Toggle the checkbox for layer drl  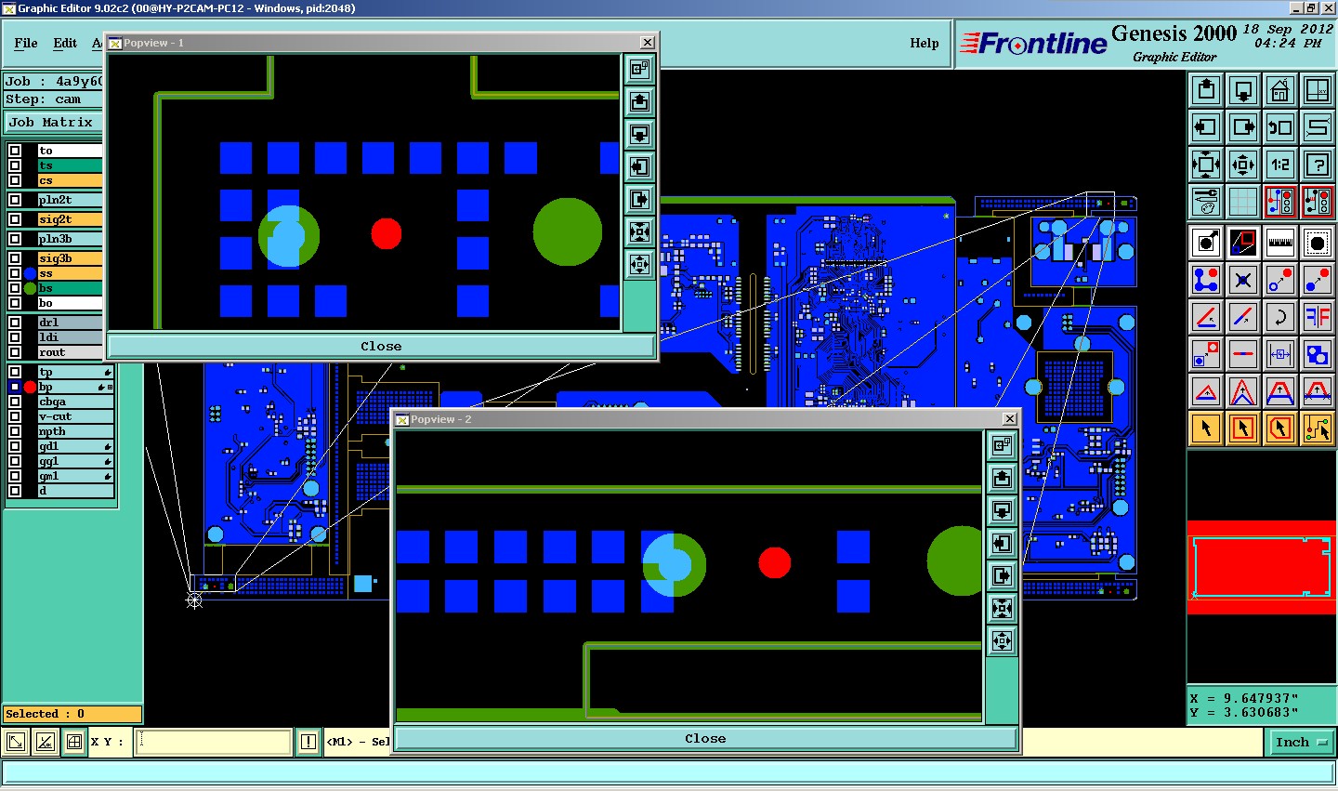[15, 323]
